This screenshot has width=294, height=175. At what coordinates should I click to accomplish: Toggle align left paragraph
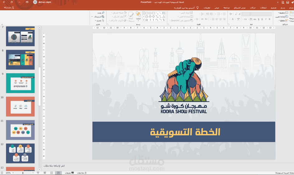coord(217,19)
